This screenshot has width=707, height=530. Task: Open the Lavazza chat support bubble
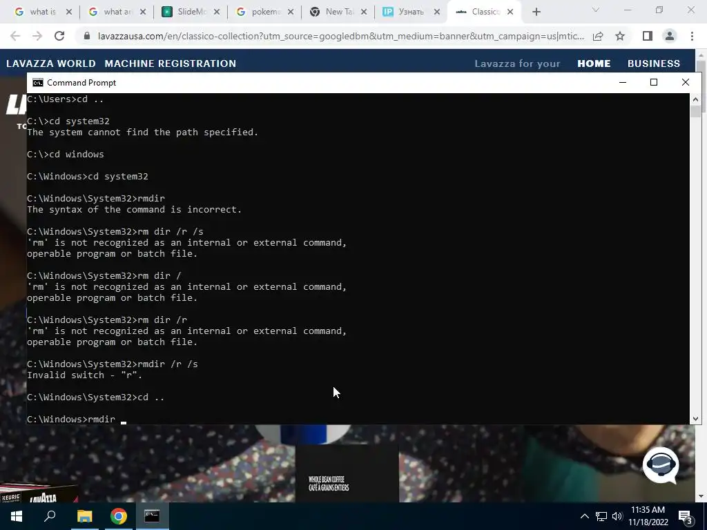661,464
